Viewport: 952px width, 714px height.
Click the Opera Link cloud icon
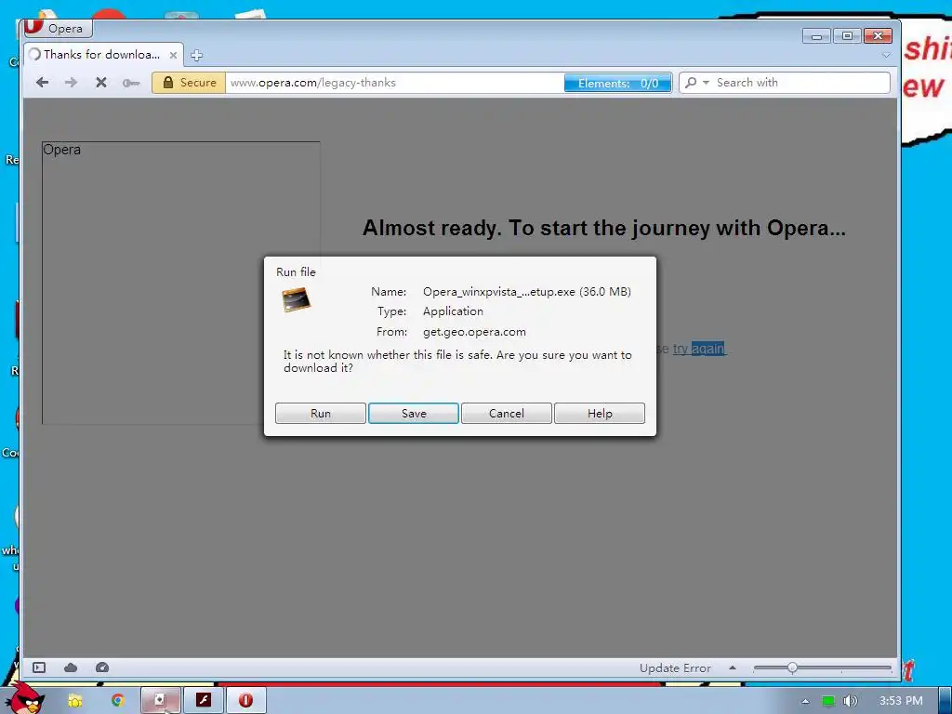[x=71, y=668]
